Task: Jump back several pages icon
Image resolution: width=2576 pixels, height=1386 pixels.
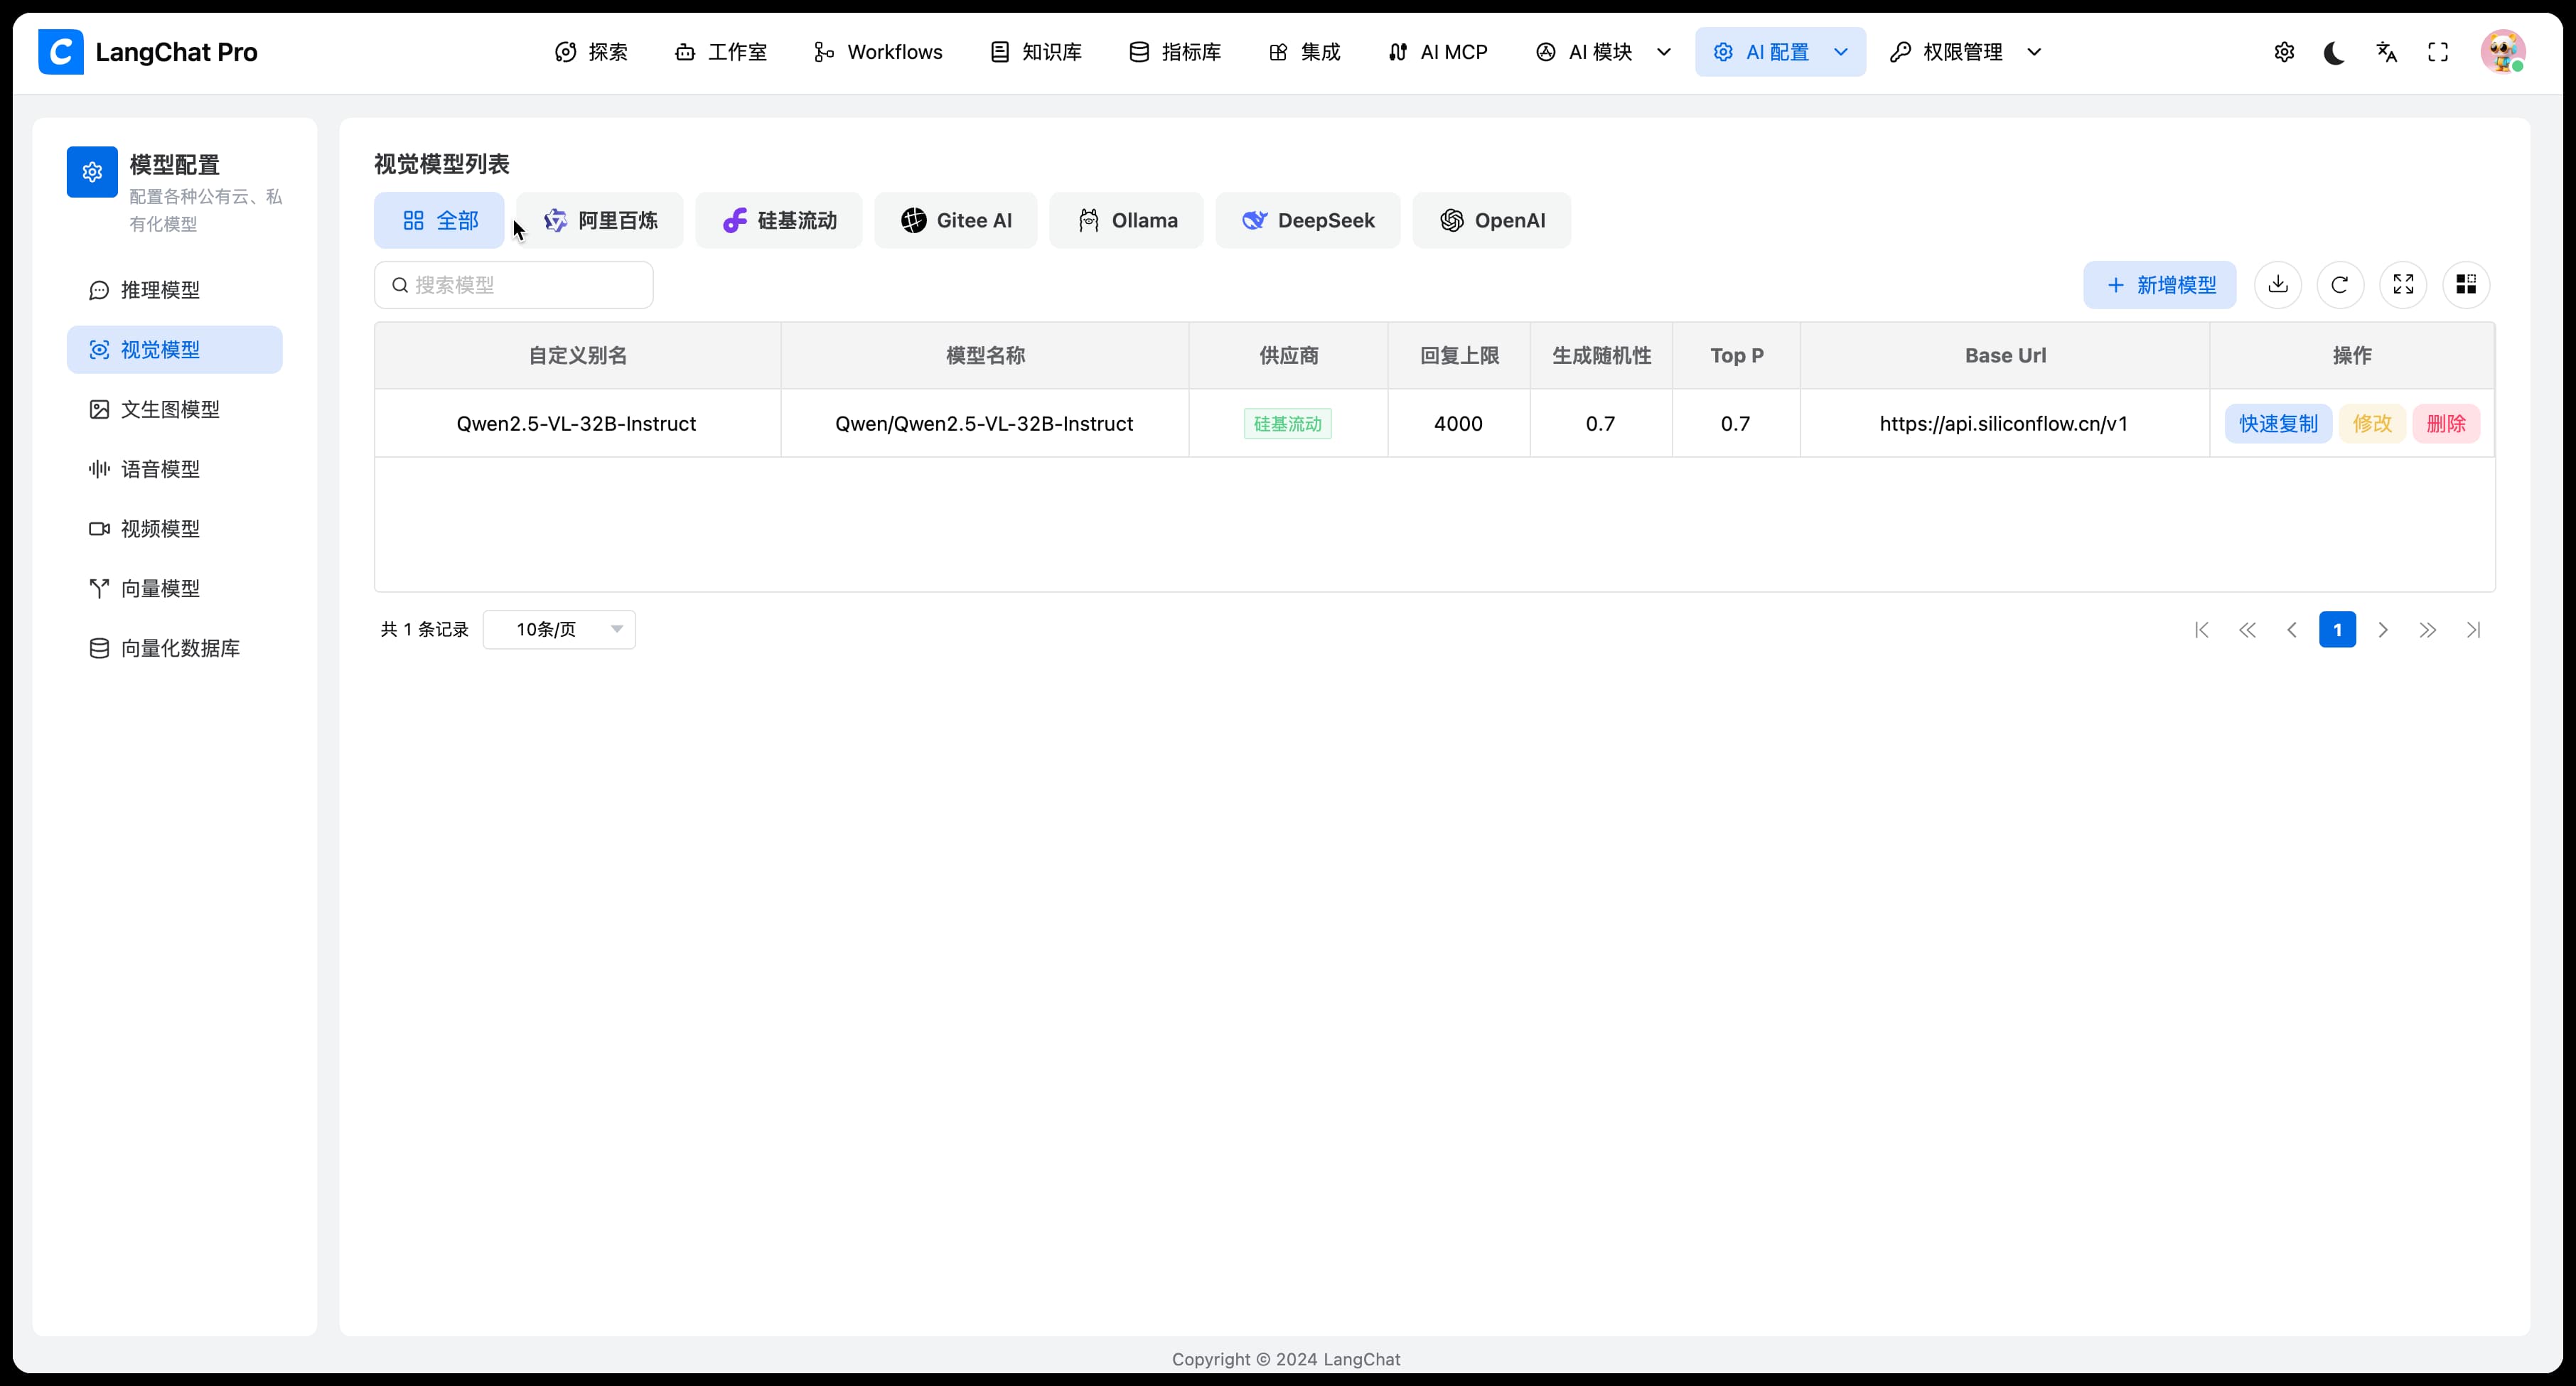Action: (x=2247, y=630)
